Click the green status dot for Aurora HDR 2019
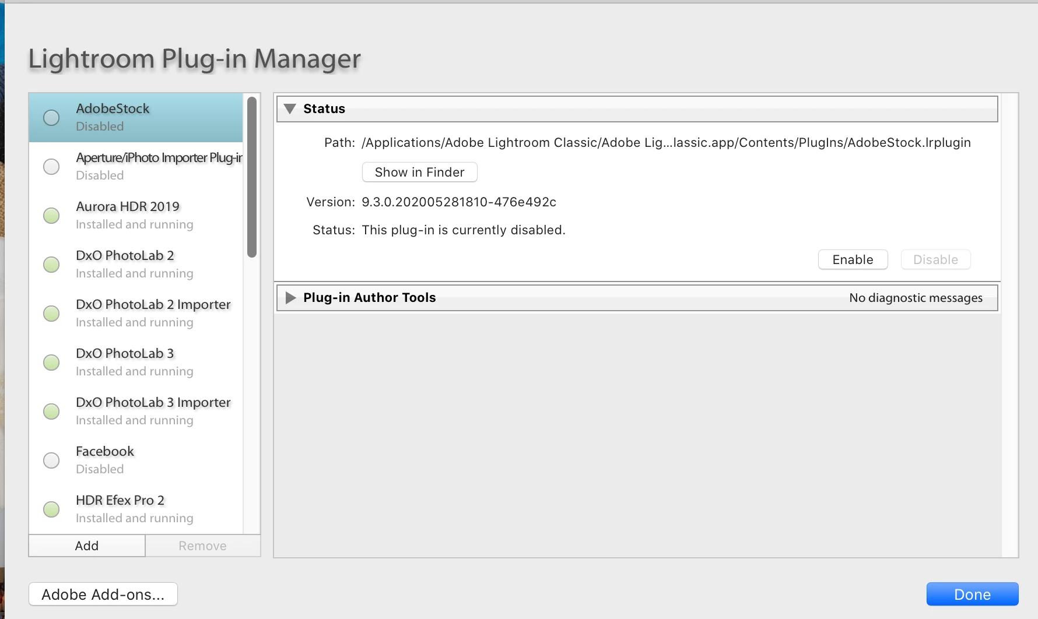The image size is (1038, 619). point(51,216)
